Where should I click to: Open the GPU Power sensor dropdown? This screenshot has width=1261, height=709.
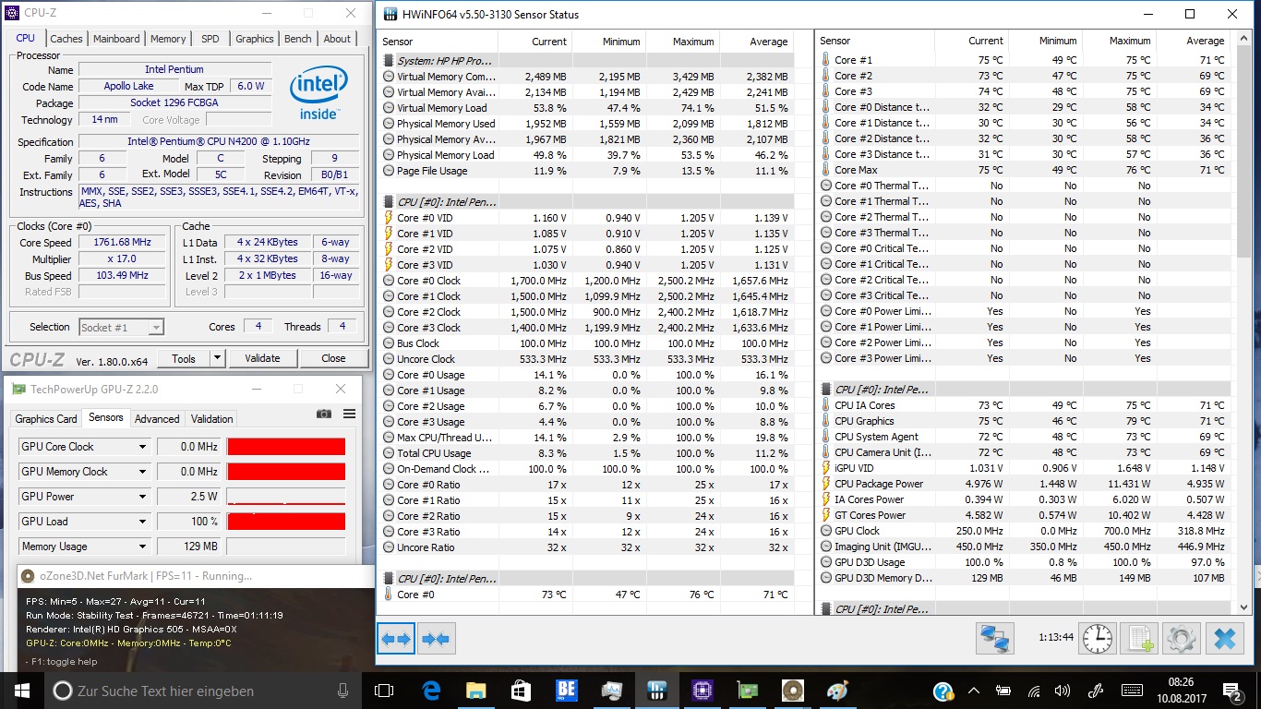pyautogui.click(x=142, y=497)
